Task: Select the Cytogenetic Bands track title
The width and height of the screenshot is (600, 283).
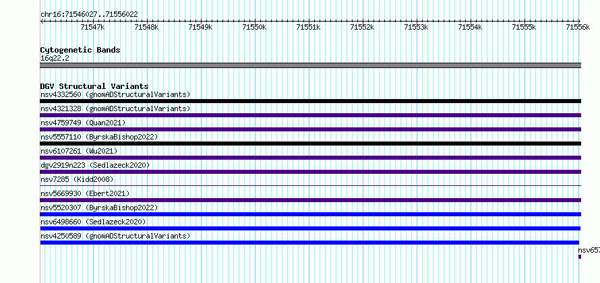Action: click(80, 50)
